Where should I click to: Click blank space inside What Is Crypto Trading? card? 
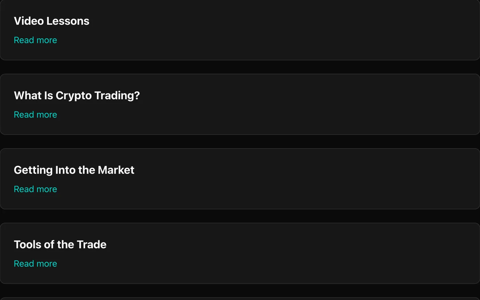click(274, 104)
